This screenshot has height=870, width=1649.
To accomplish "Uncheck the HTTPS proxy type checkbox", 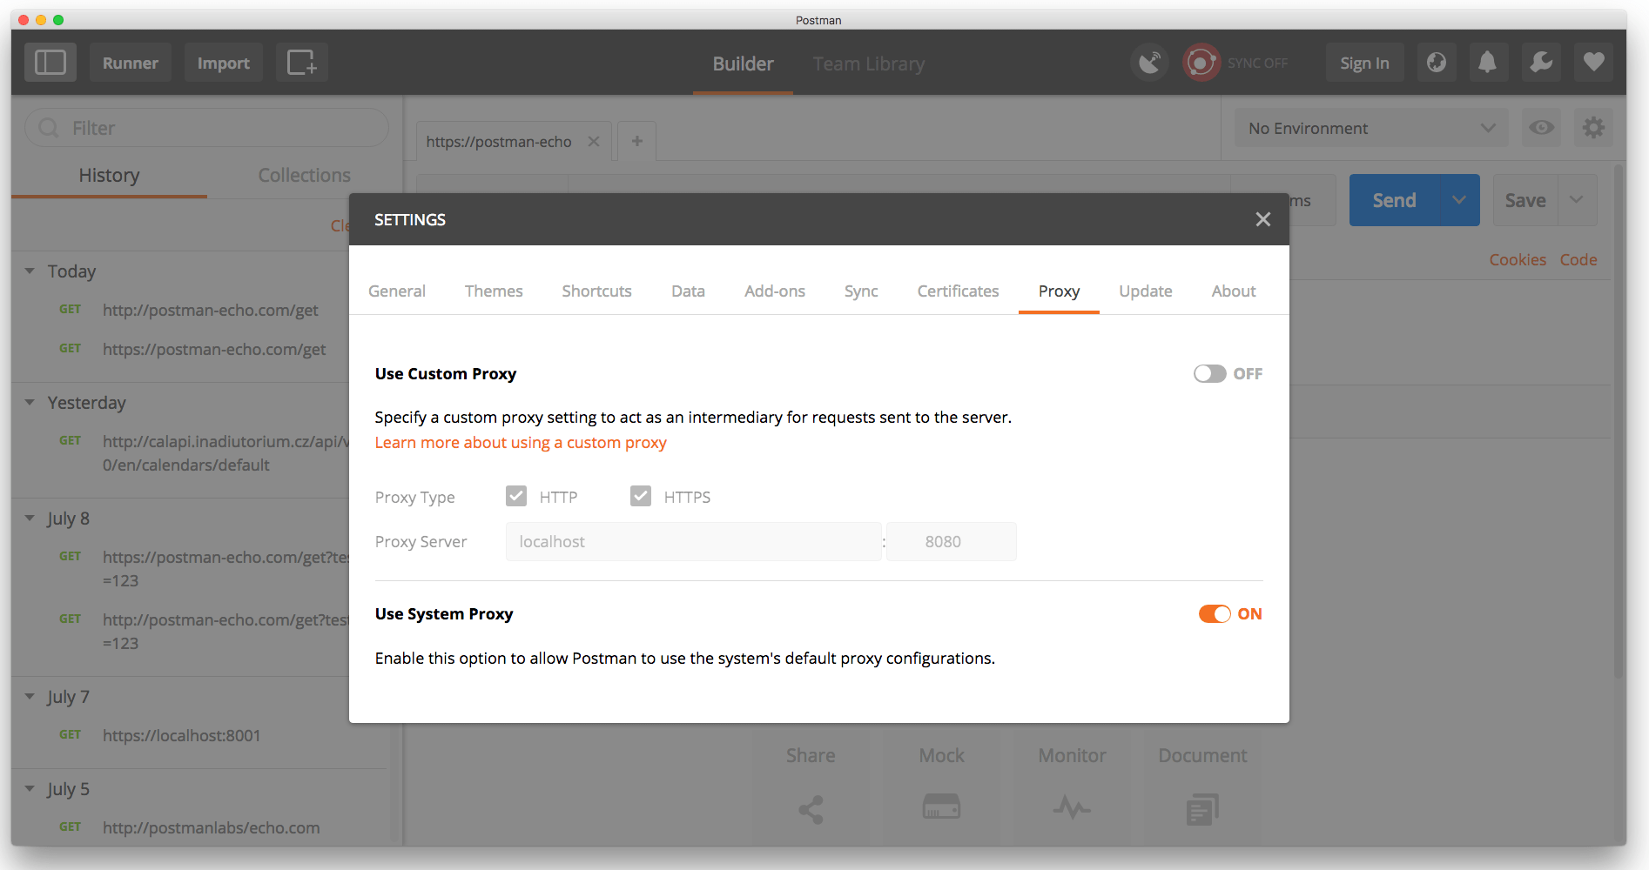I will tap(641, 496).
